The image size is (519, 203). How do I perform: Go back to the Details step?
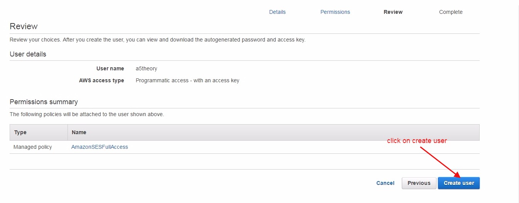(x=277, y=12)
